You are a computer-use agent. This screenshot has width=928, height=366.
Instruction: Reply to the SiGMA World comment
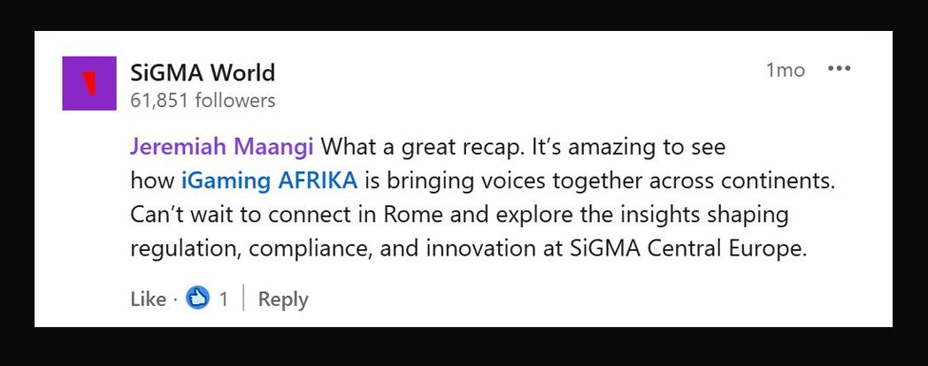283,300
